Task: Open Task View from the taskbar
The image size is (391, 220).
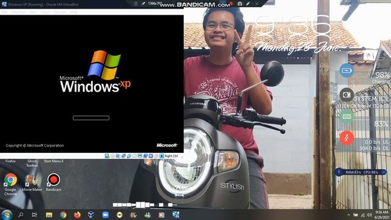Action: click(x=34, y=215)
